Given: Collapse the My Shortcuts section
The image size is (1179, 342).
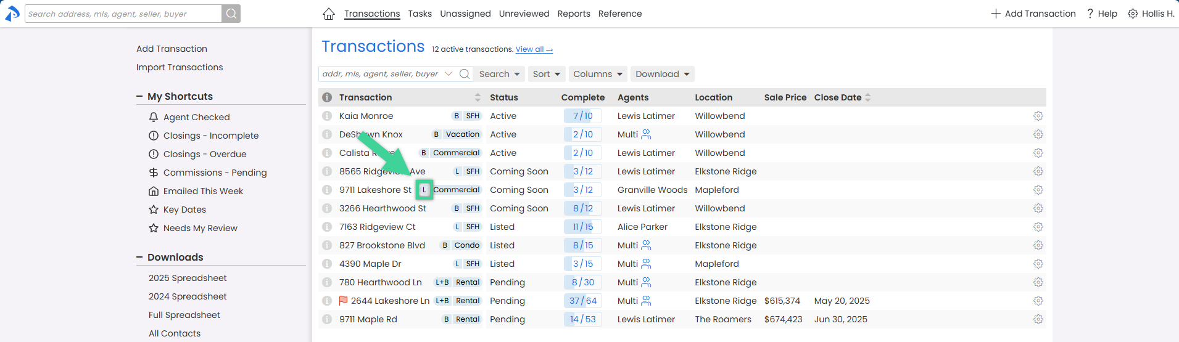Looking at the screenshot, I should coord(139,97).
